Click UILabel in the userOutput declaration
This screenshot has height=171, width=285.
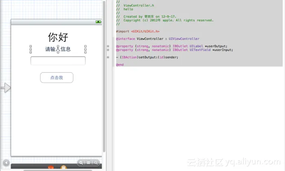(196, 46)
